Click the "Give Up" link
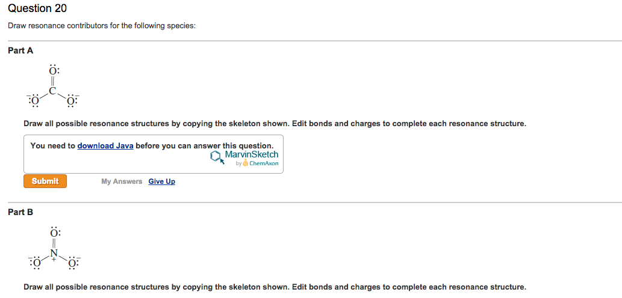This screenshot has width=622, height=298. (x=161, y=181)
